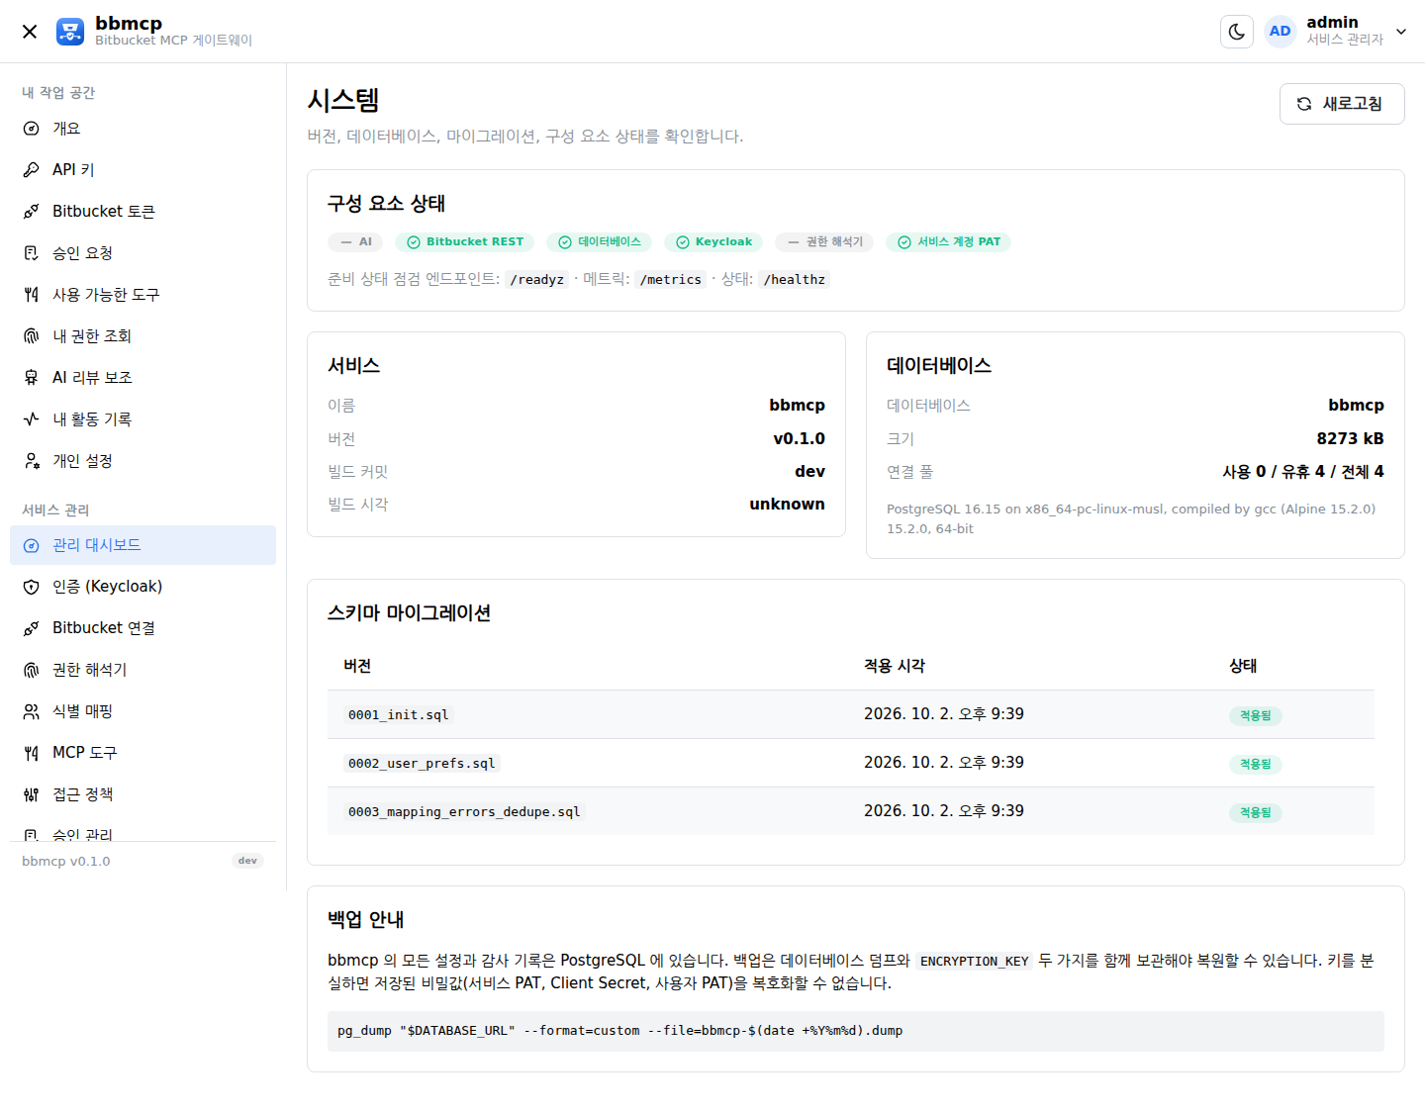This screenshot has width=1425, height=1112.
Task: Click the /healthz endpoint text
Action: coord(795,280)
